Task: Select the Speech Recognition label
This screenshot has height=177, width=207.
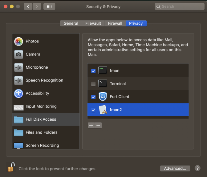Action: point(44,80)
